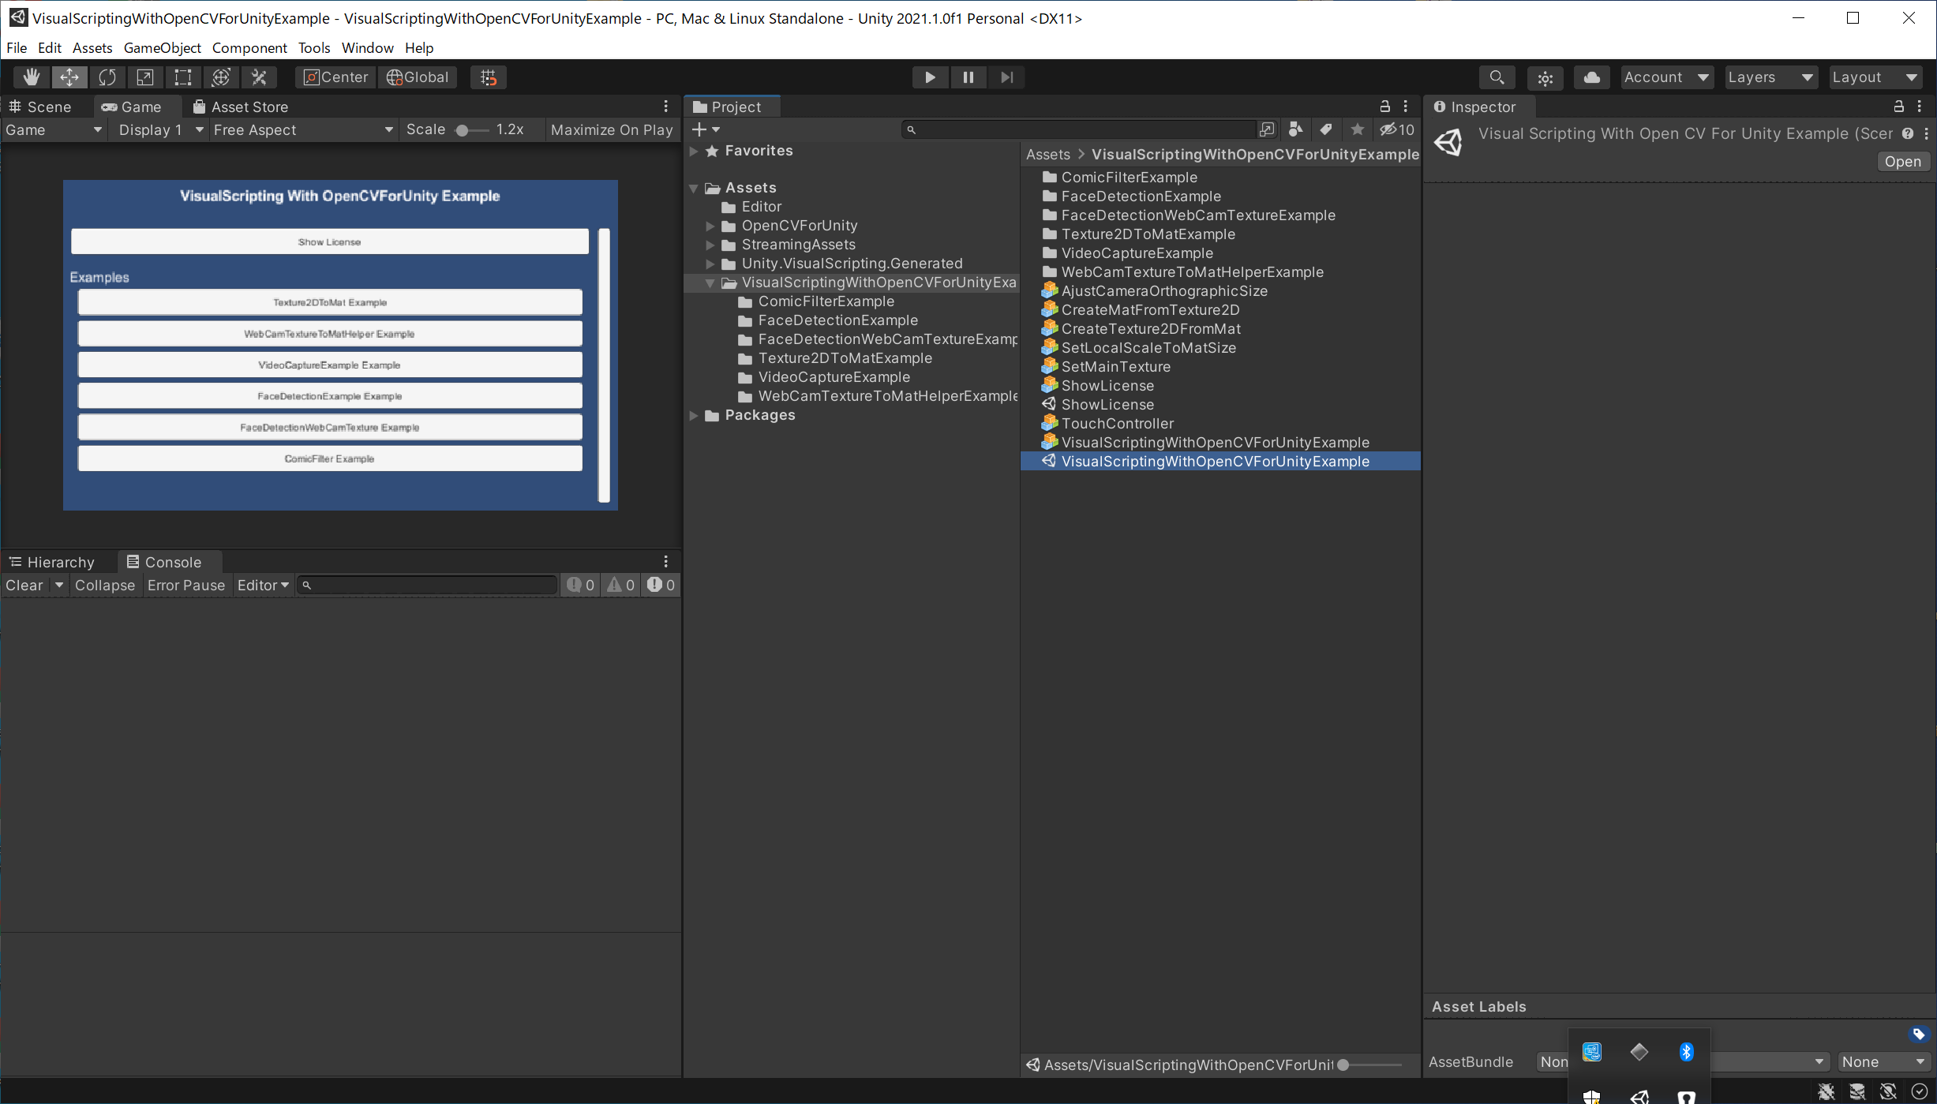
Task: Click the Open button in Inspector
Action: coord(1902,159)
